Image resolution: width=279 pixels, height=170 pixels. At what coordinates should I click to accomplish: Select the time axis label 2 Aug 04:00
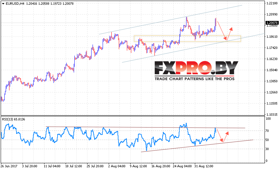point(117,166)
